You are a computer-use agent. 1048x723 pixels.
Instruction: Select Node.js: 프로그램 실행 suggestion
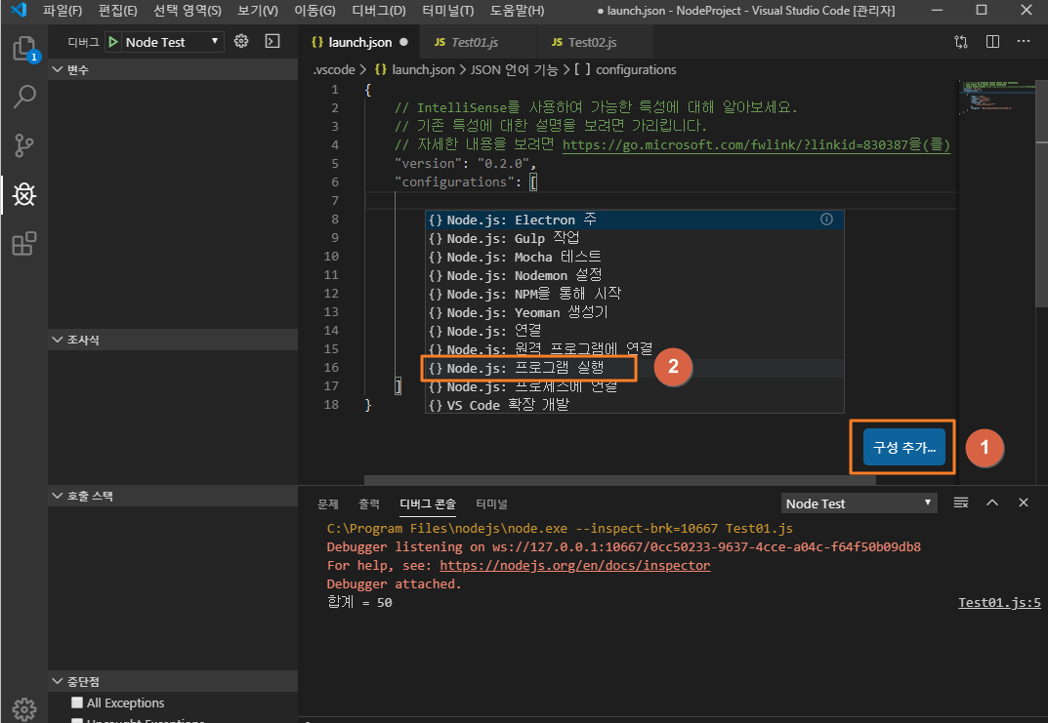(634, 368)
